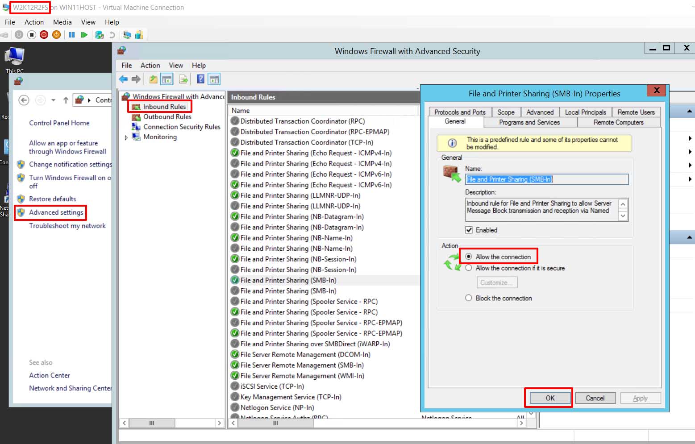Click the orange Save state icon in VM toolbar

[56, 35]
